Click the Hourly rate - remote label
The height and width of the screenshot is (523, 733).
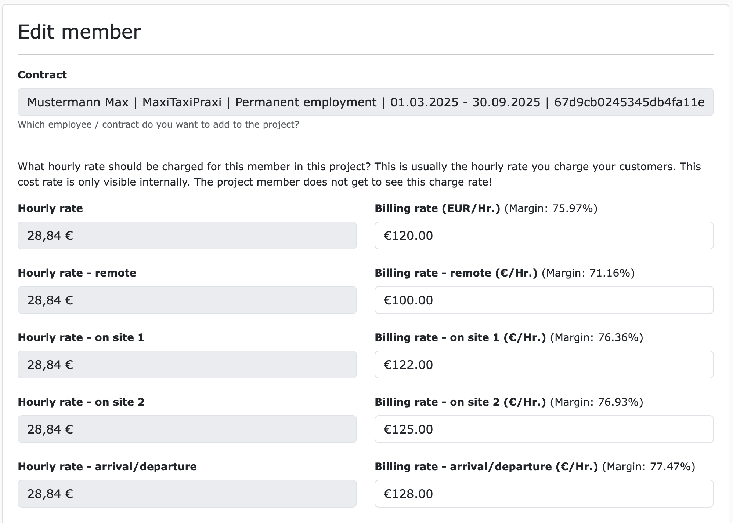point(77,273)
